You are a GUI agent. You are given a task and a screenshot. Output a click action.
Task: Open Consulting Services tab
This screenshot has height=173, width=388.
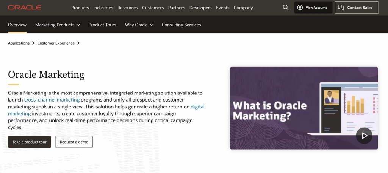pos(181,25)
